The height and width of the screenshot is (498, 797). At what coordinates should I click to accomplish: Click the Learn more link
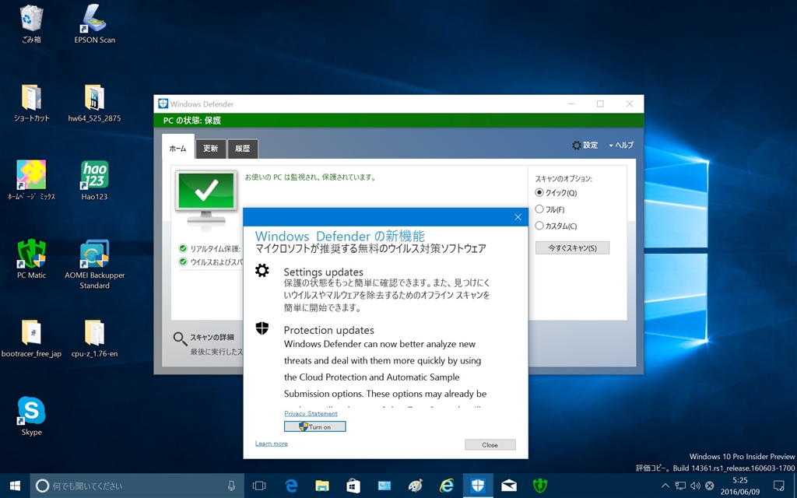(x=271, y=444)
